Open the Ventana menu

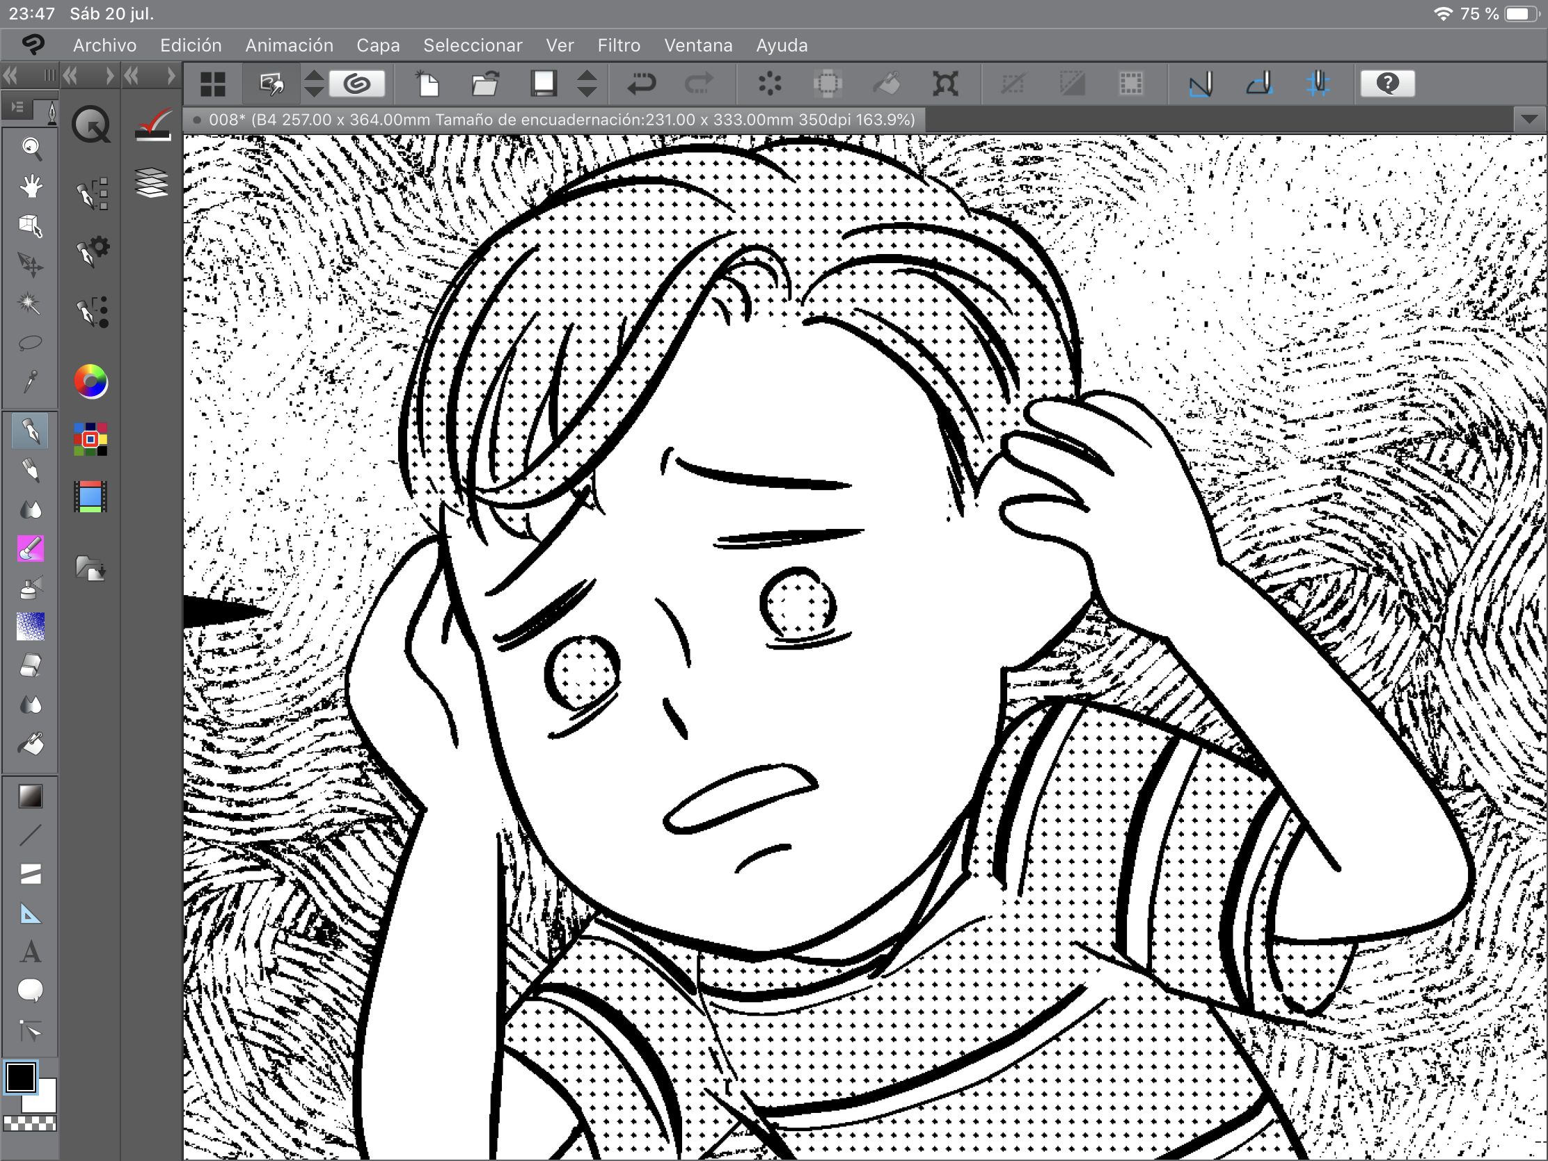697,45
